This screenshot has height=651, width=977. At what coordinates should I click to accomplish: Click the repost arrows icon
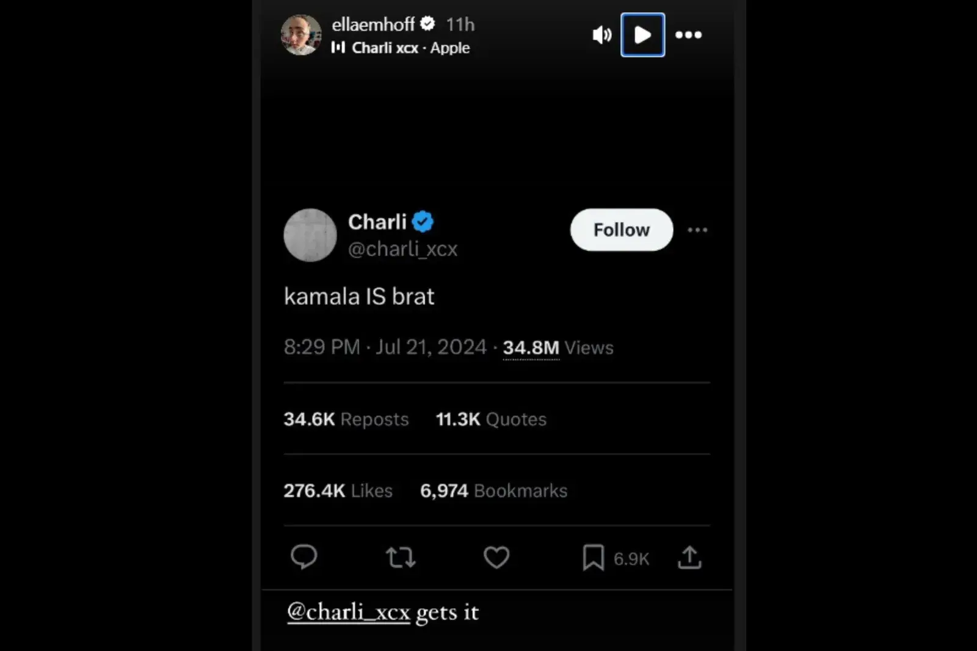401,558
